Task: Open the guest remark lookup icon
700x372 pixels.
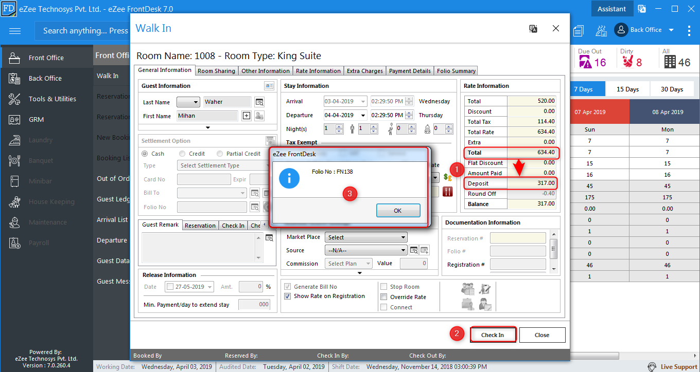Action: [x=269, y=238]
